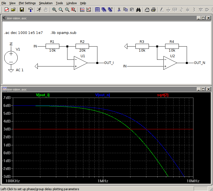Click the R2 20k resistor body

click(x=82, y=46)
